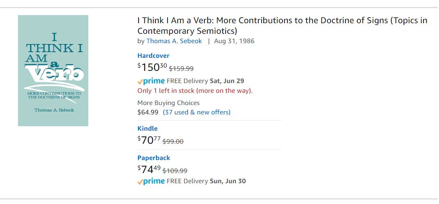Click the Aug 31, 1986 publication date
The height and width of the screenshot is (204, 439).
234,41
